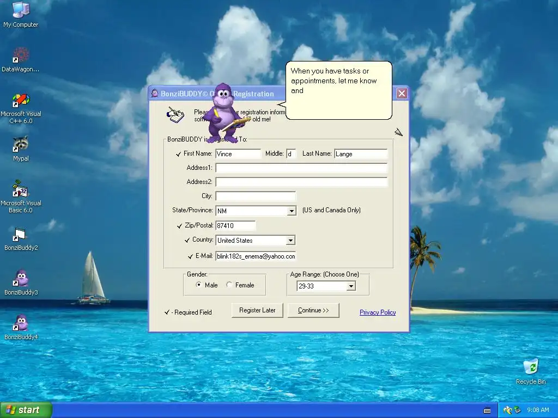This screenshot has width=558, height=418.
Task: Expand the Age Range dropdown showing 29-33
Action: (x=351, y=286)
